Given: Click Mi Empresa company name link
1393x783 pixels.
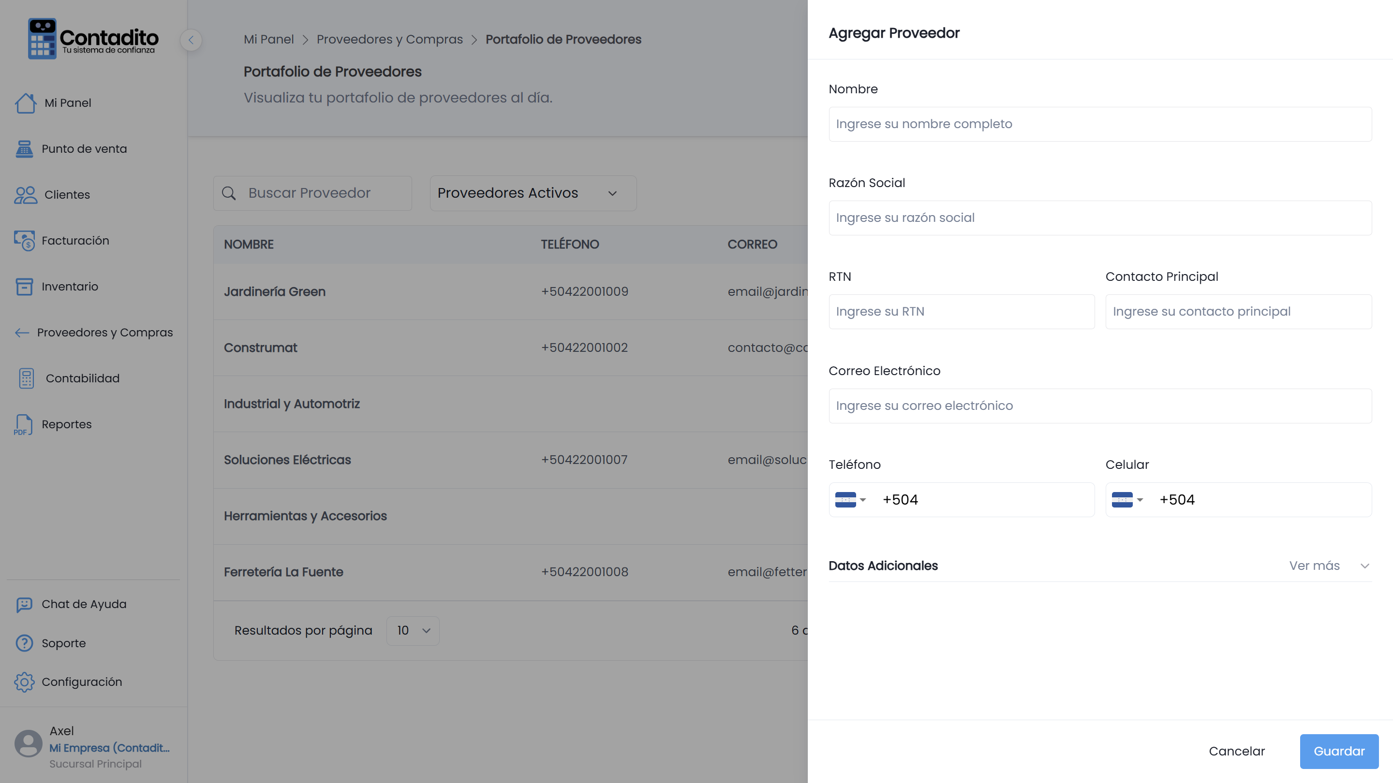Looking at the screenshot, I should tap(109, 748).
